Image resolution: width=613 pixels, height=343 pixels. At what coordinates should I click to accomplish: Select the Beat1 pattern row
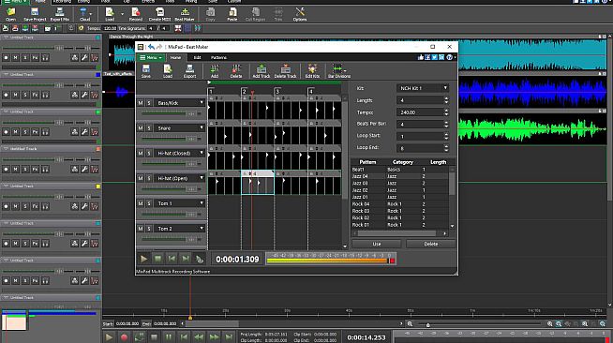(400, 170)
